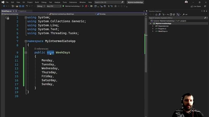Click the user account avatar
This screenshot has width=209, height=117.
[x=186, y=2]
